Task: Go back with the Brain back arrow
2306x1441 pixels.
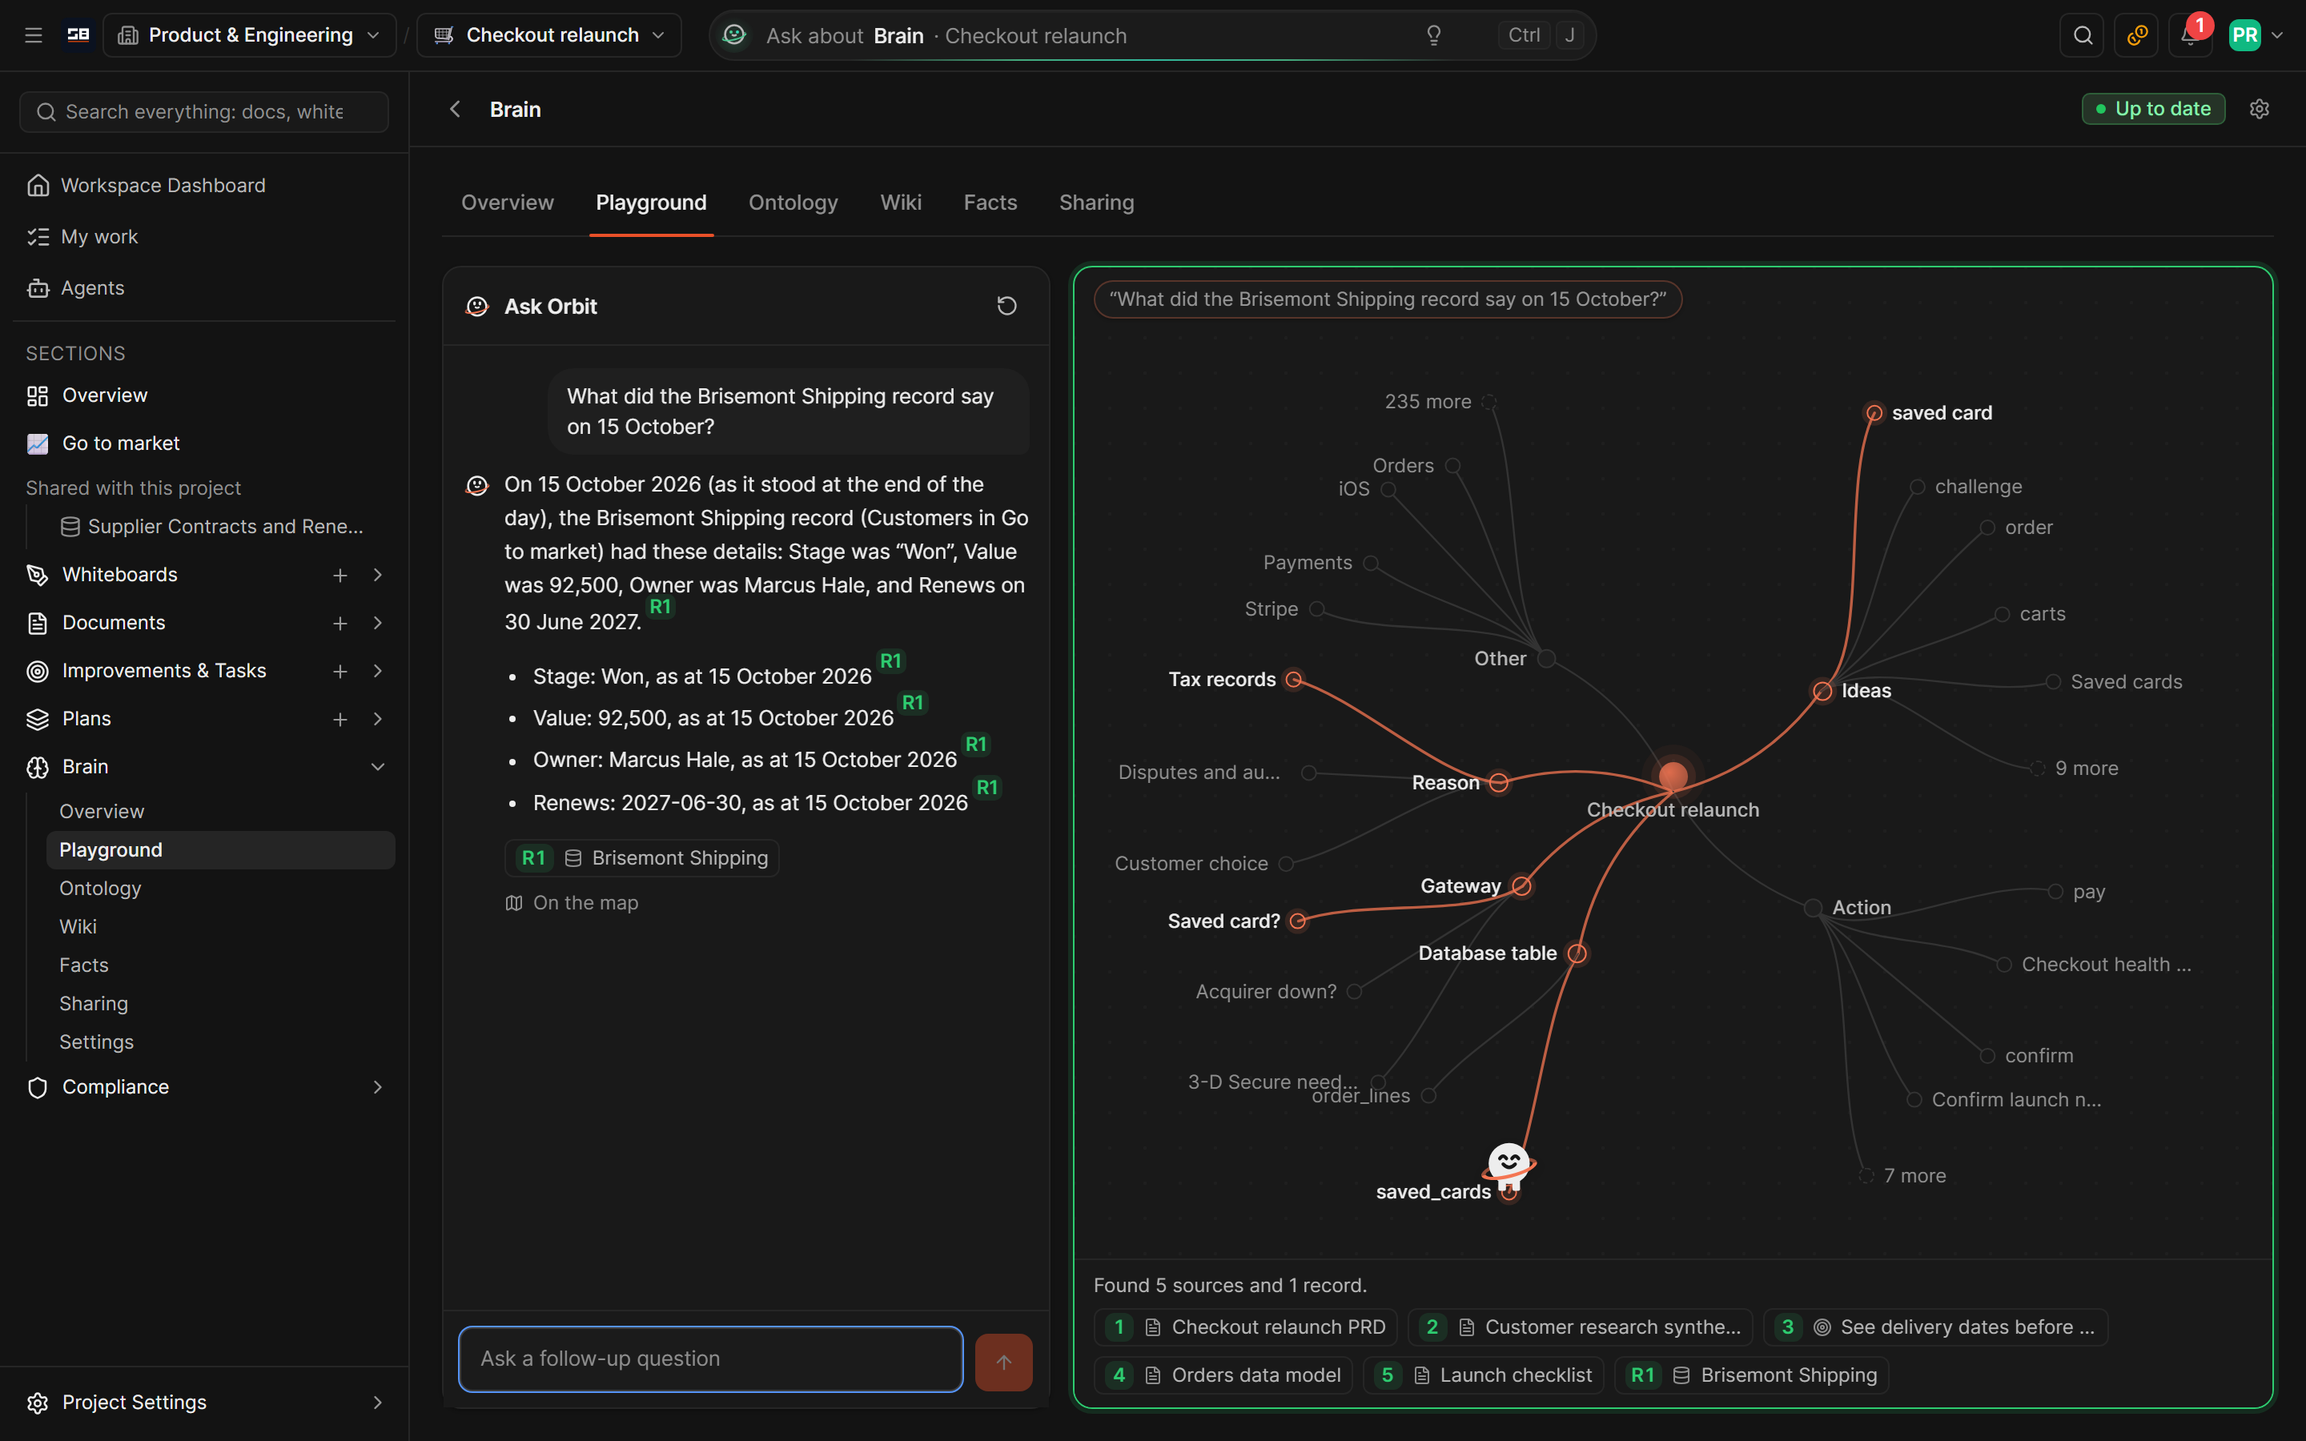Action: click(x=456, y=109)
